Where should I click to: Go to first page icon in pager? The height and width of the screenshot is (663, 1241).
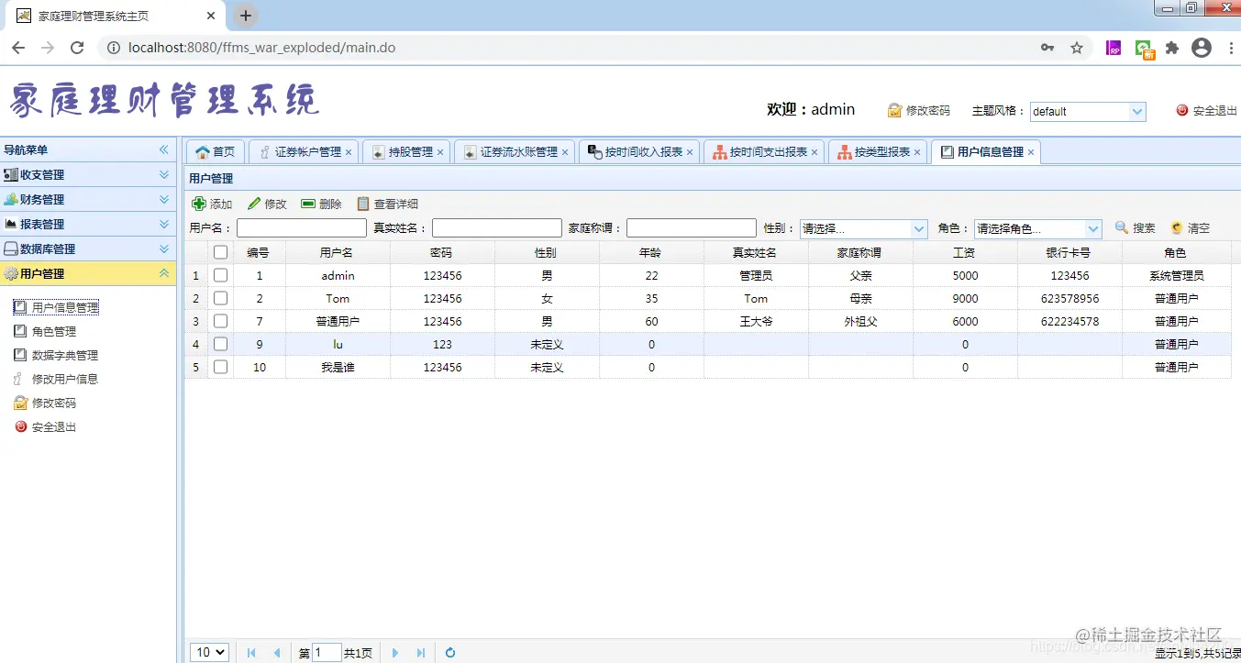click(x=251, y=653)
